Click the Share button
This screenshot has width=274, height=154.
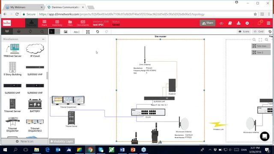pyautogui.click(x=208, y=23)
